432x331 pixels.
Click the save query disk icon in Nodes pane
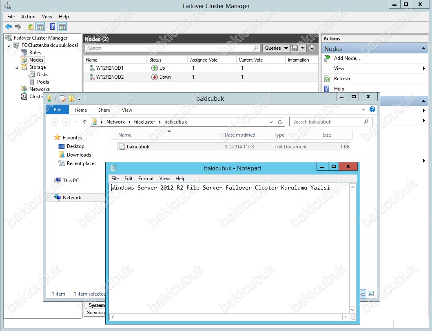coord(295,48)
